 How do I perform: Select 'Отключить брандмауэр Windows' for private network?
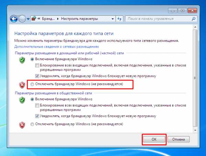click(33, 84)
